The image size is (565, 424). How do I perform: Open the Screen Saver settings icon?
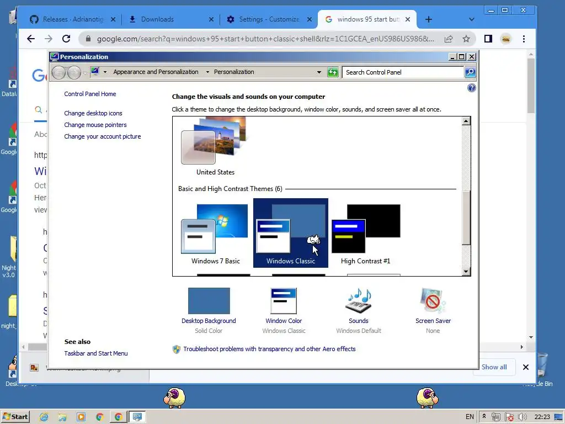[433, 301]
